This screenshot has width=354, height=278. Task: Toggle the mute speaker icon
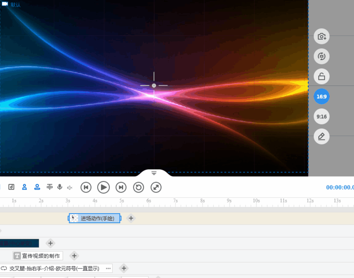click(x=69, y=188)
